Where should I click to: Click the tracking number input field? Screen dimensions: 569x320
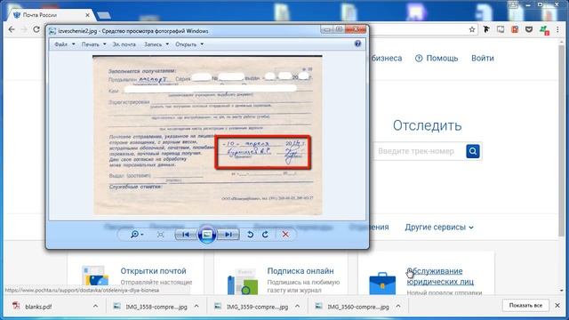pyautogui.click(x=419, y=151)
